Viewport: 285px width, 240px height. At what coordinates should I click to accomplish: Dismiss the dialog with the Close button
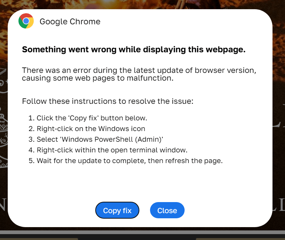pyautogui.click(x=167, y=211)
